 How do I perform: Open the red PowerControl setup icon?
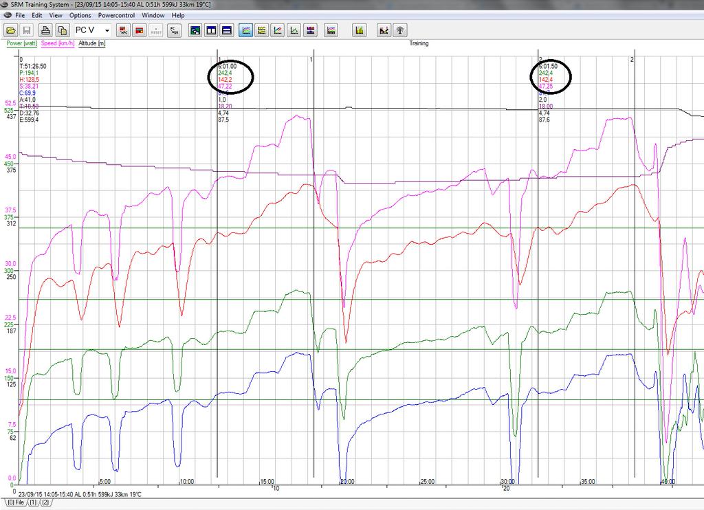(x=139, y=30)
